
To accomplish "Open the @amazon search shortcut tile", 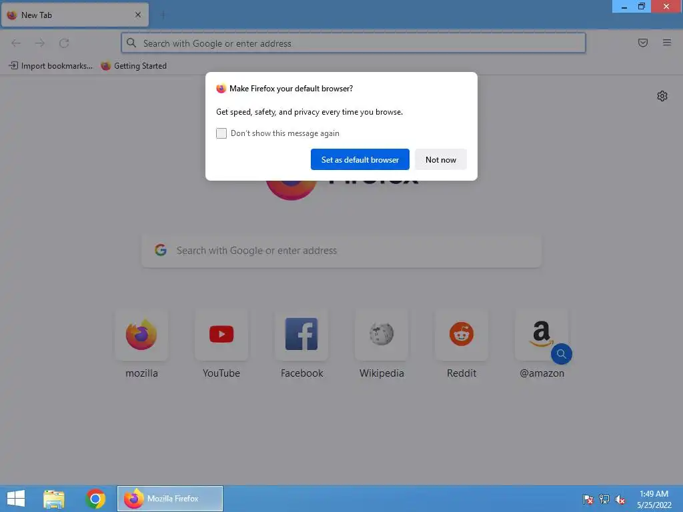I will pyautogui.click(x=542, y=335).
